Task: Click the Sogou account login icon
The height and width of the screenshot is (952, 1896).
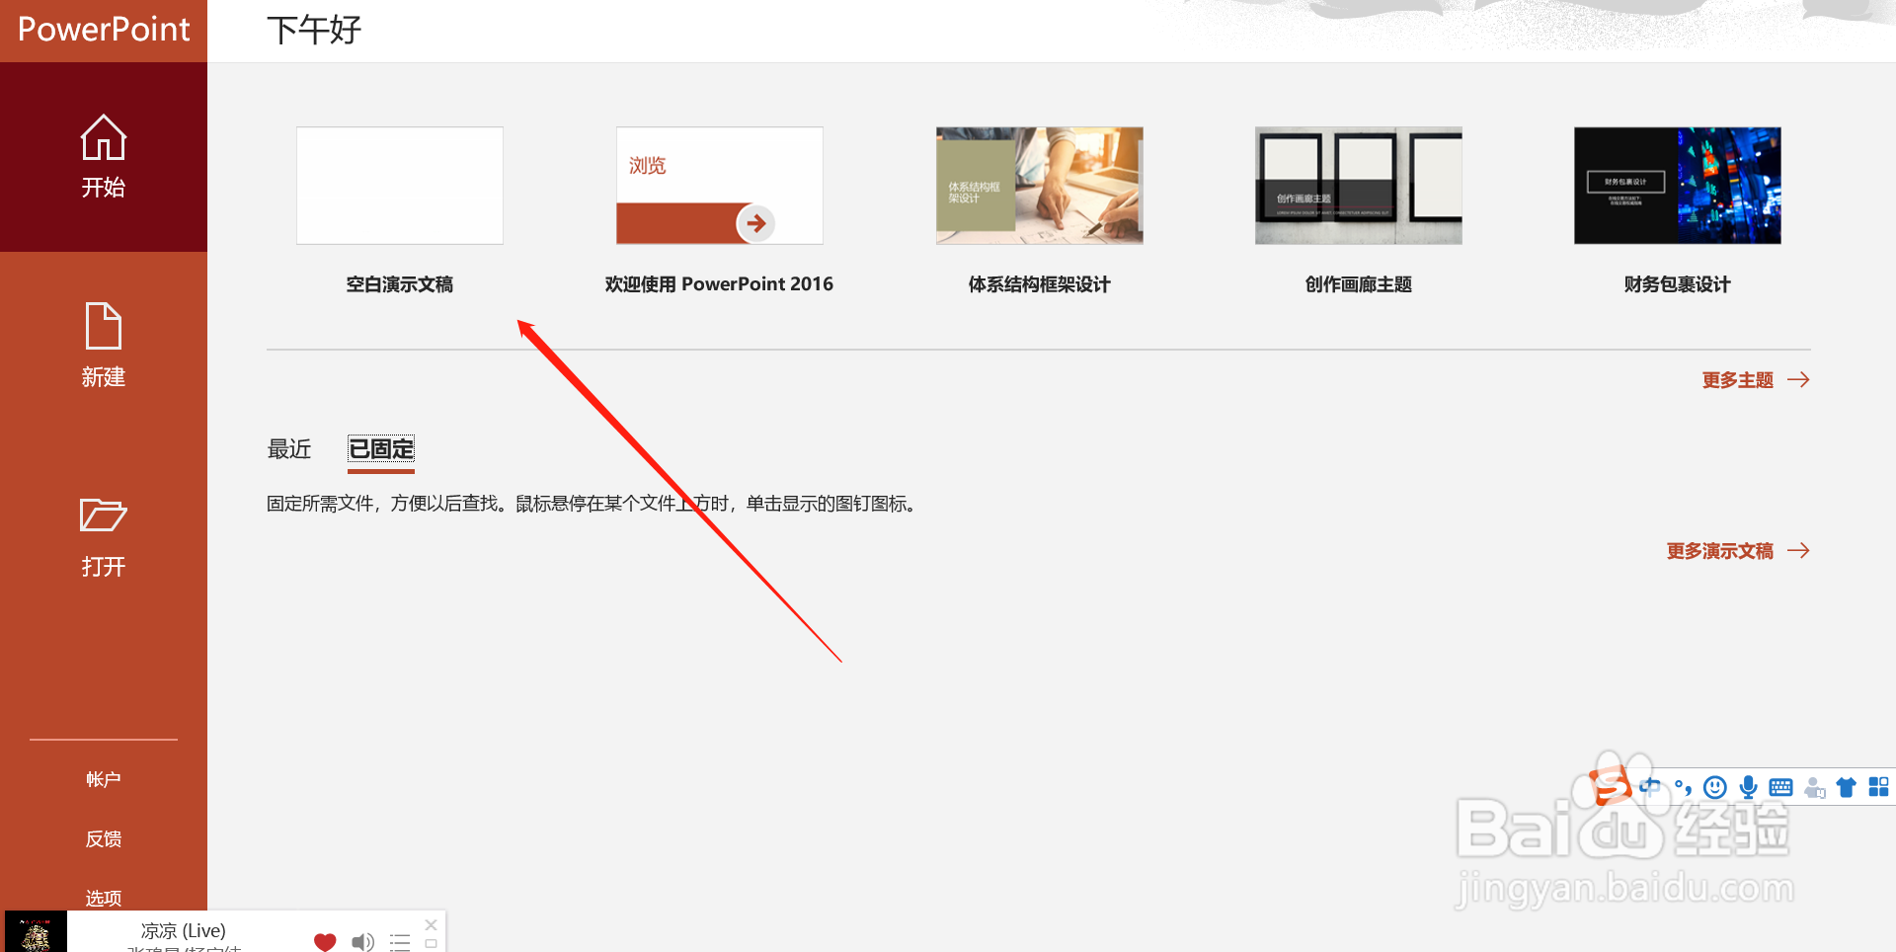Action: click(x=1814, y=787)
